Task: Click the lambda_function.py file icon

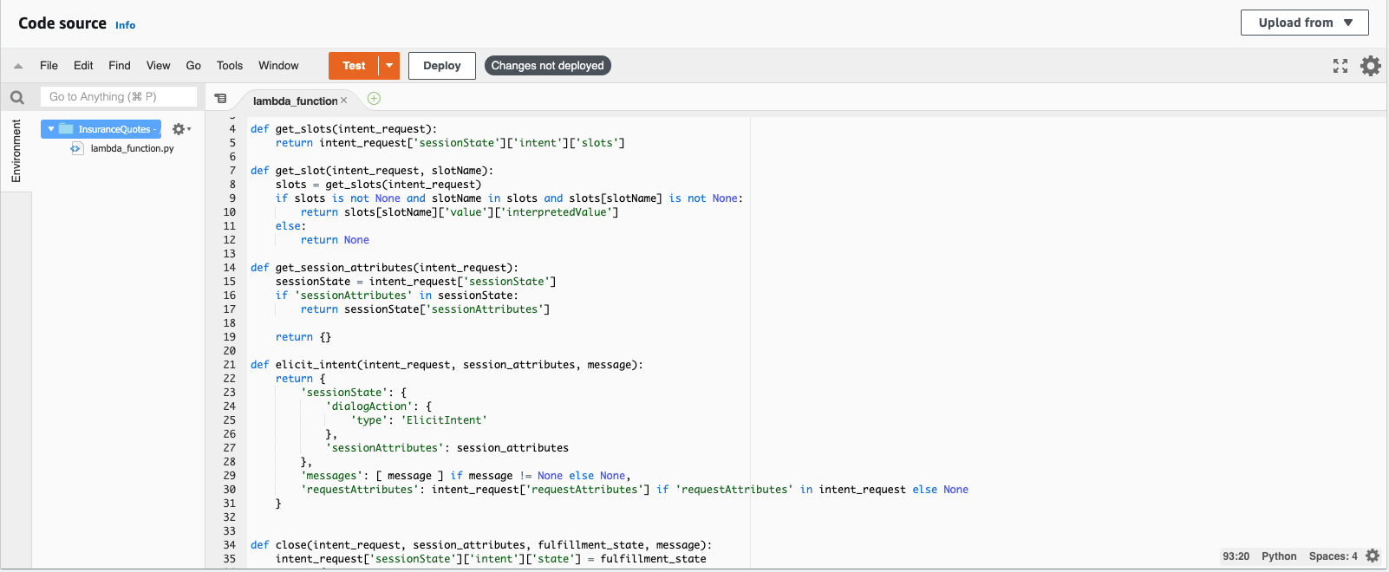Action: (x=76, y=148)
